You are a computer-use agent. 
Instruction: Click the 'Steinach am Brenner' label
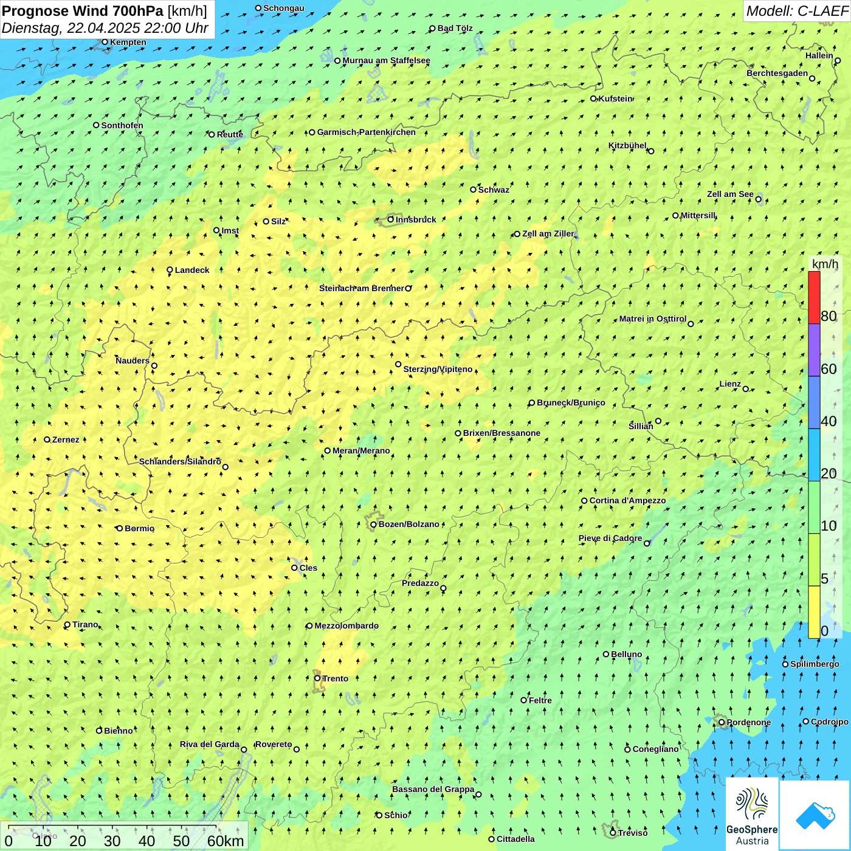(x=361, y=288)
